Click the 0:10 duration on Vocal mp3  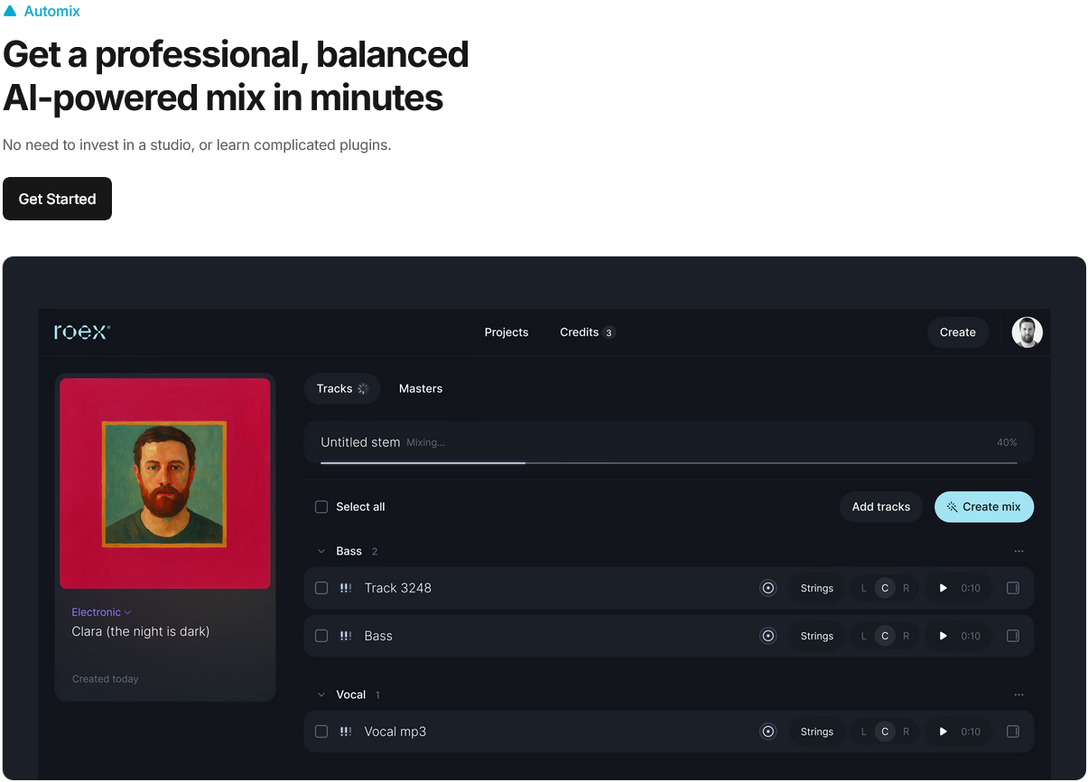tap(971, 731)
